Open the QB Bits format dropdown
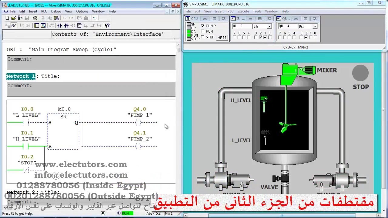 click(x=315, y=26)
